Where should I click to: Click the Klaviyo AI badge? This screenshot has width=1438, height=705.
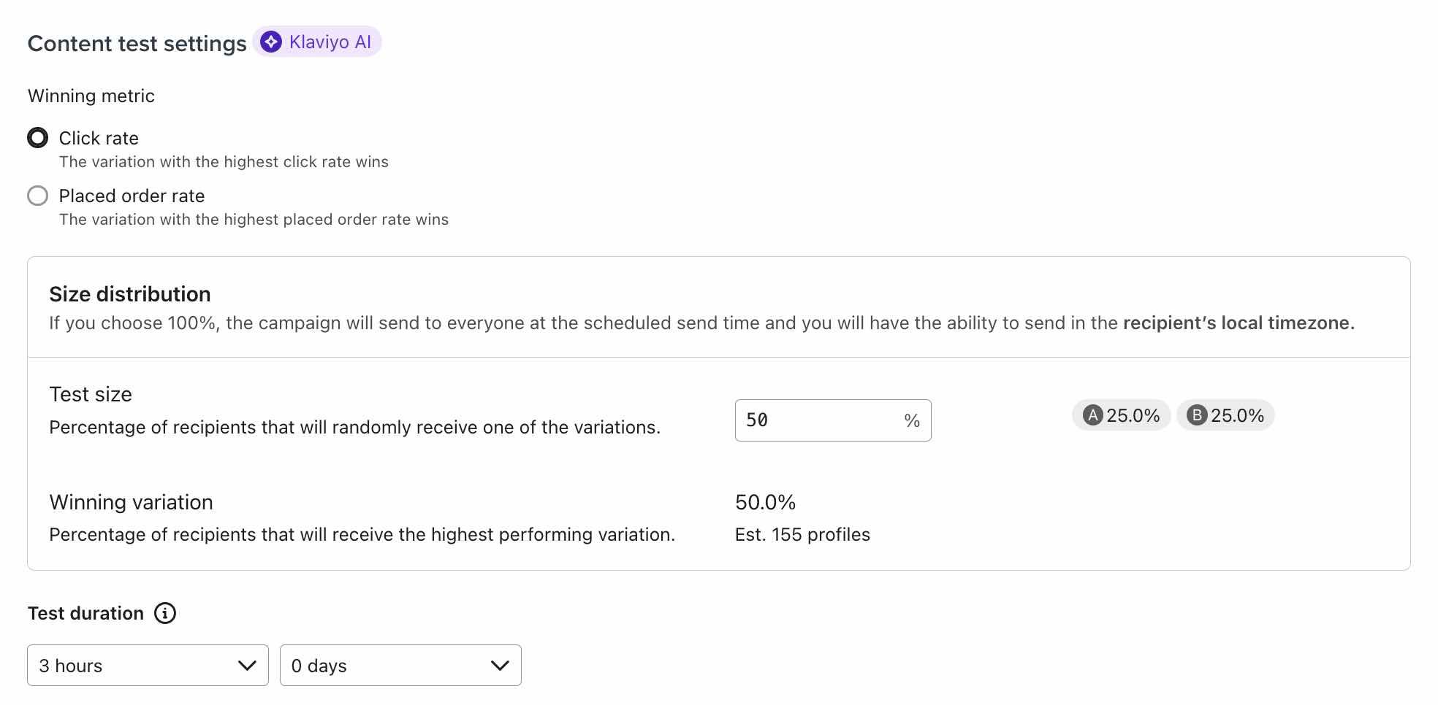pos(318,42)
